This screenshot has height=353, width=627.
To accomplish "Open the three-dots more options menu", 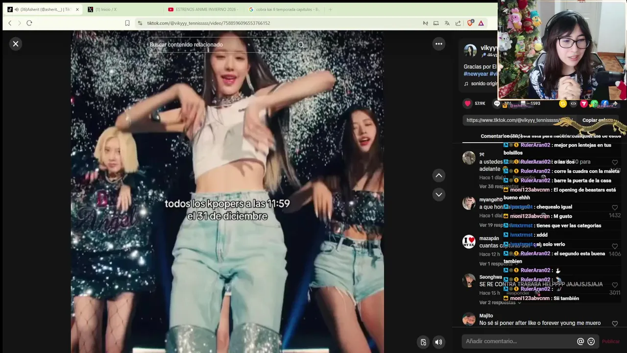I will [439, 44].
